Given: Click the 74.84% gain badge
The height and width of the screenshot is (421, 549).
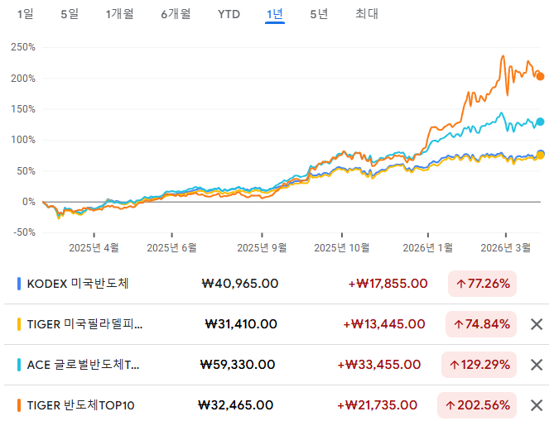Looking at the screenshot, I should pos(481,324).
